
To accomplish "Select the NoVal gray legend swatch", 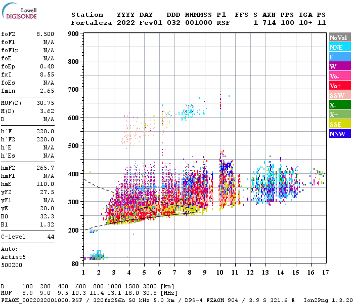I will (340, 37).
